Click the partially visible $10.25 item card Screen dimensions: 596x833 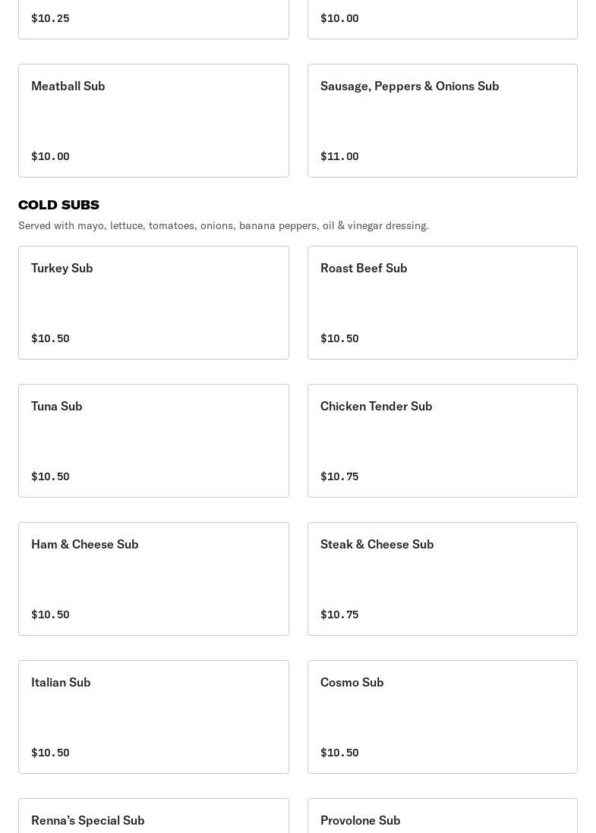[x=153, y=18]
